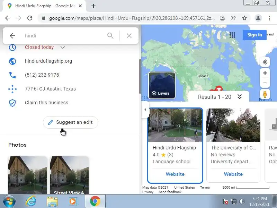Image resolution: width=277 pixels, height=208 pixels.
Task: Bookmark this page star
Action: (x=244, y=18)
